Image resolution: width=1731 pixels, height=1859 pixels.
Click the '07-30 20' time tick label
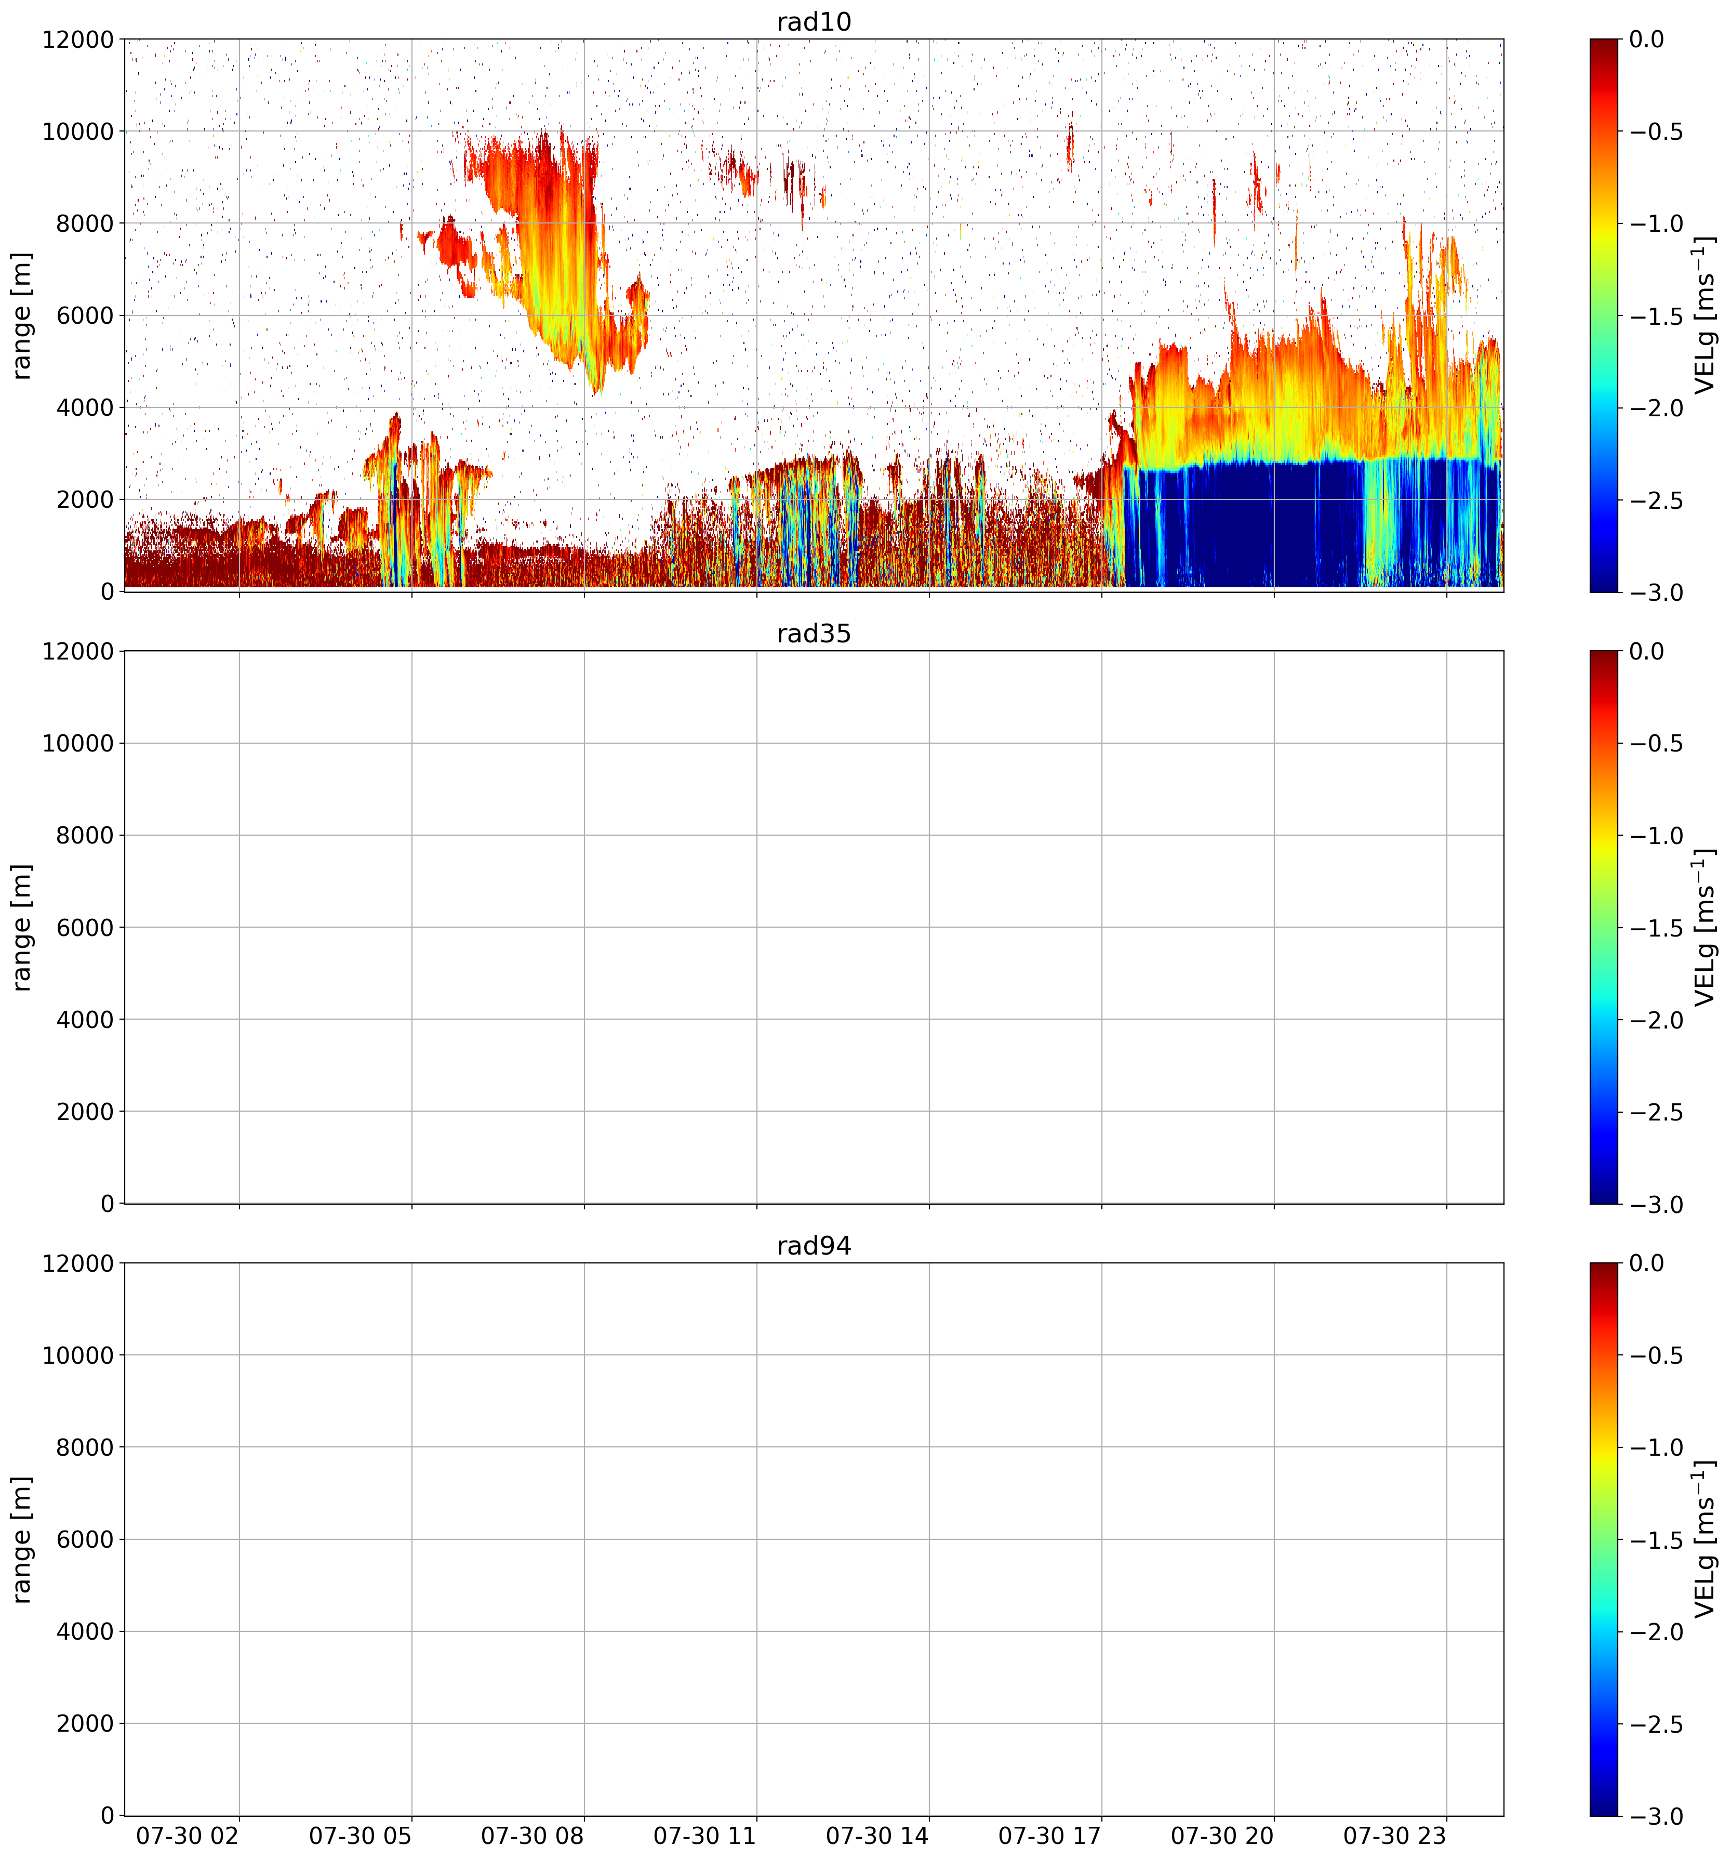click(1221, 1837)
